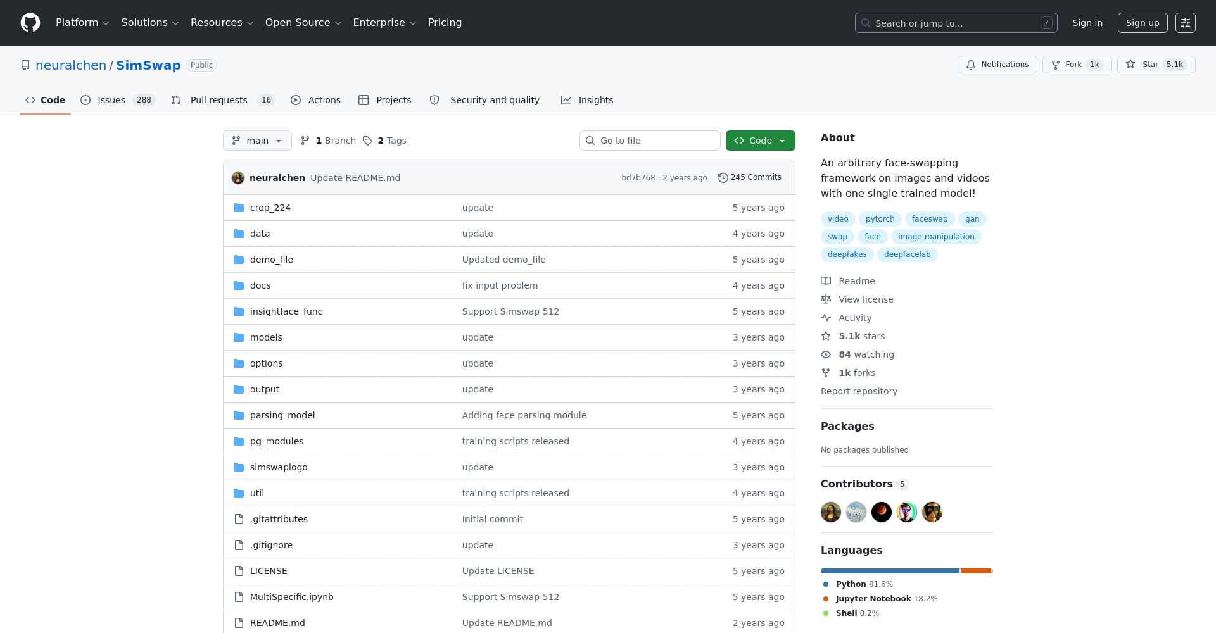Click the Sign up button

click(1142, 23)
